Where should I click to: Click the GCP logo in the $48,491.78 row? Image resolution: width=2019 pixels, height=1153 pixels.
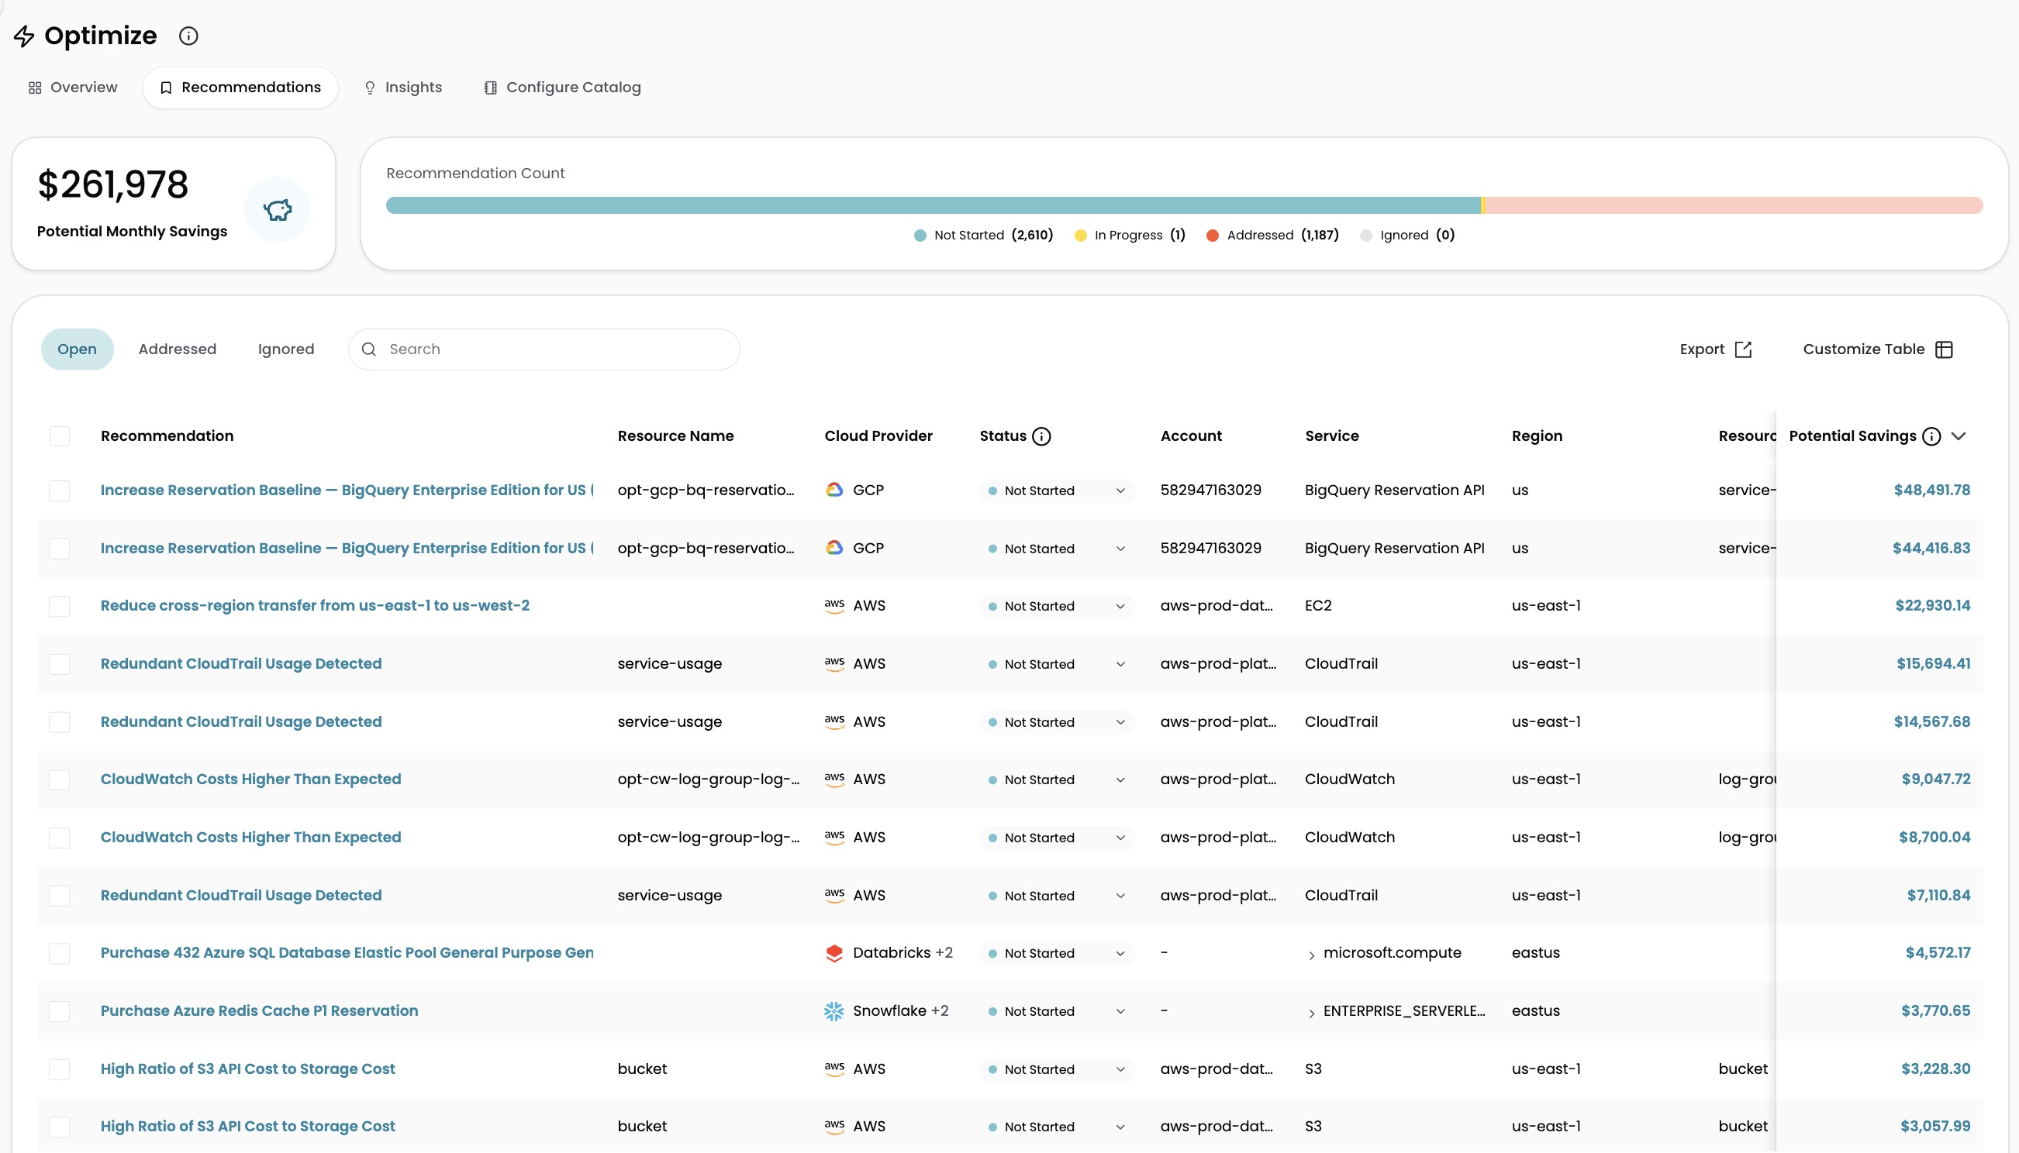coord(834,490)
